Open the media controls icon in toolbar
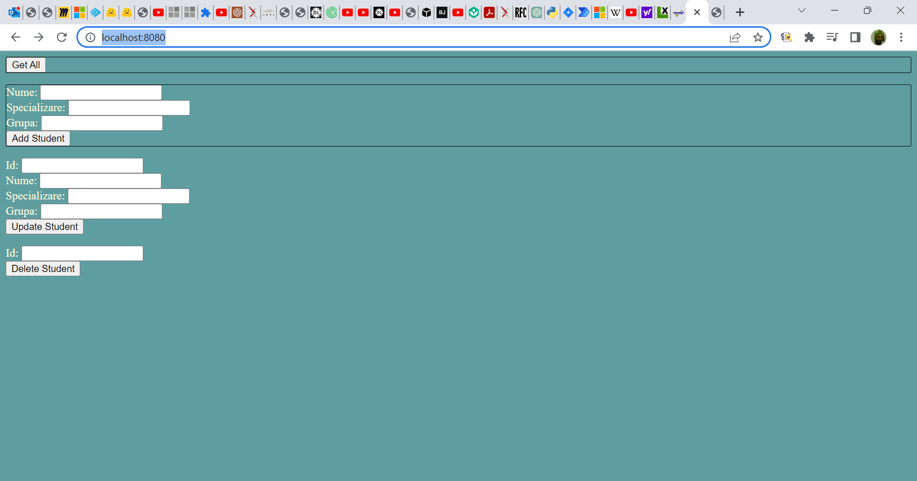The image size is (917, 481). [x=832, y=37]
